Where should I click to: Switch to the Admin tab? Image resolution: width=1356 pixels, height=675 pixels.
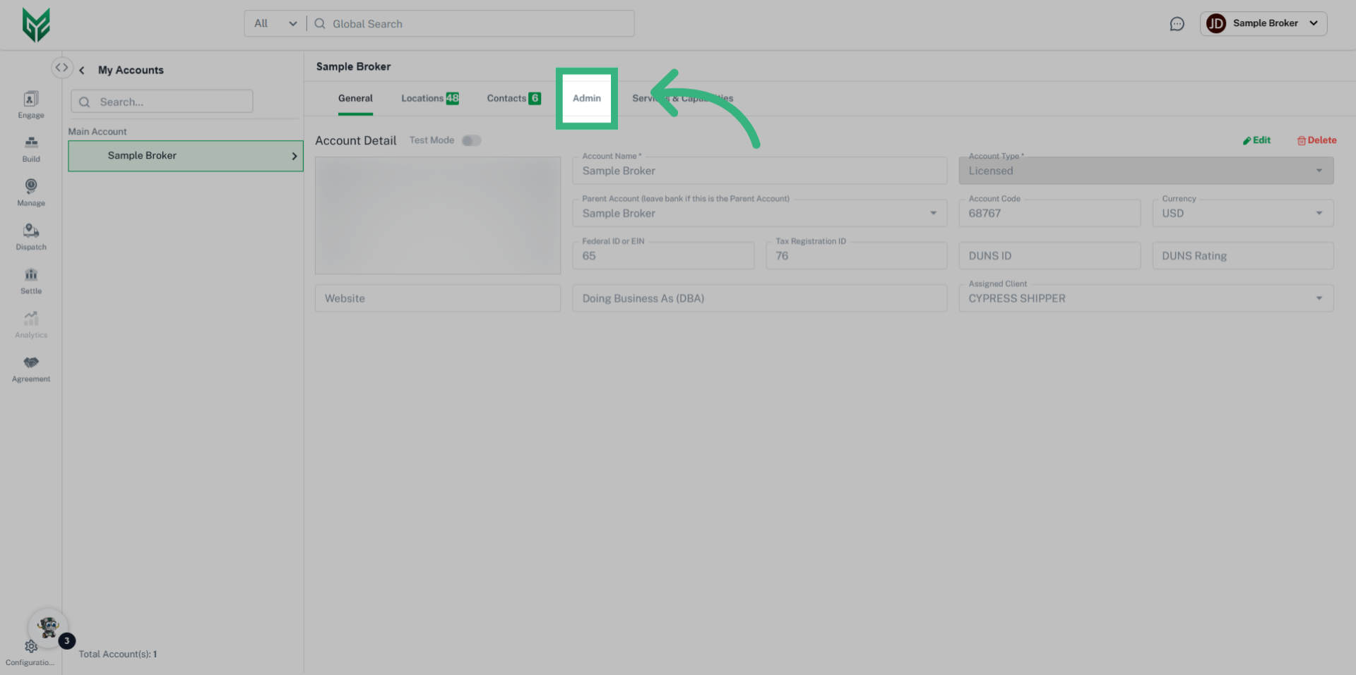click(587, 99)
